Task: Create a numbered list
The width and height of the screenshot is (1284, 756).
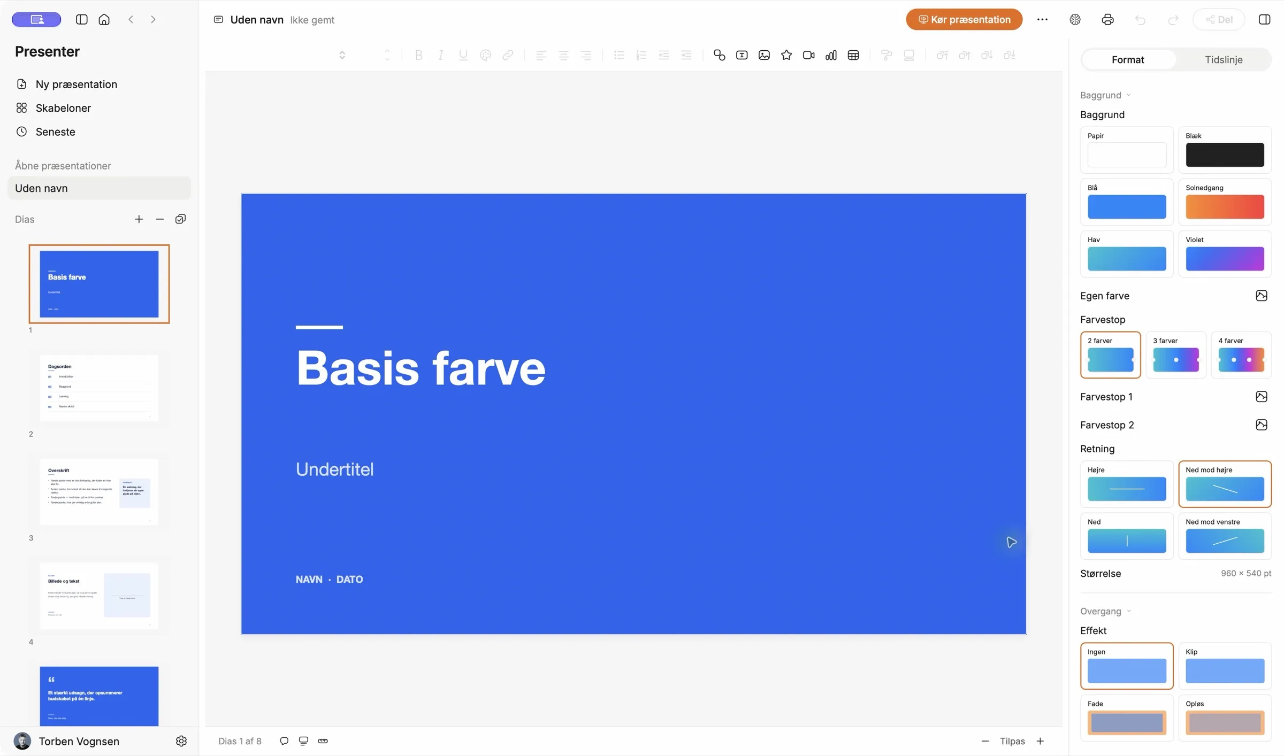Action: (641, 55)
